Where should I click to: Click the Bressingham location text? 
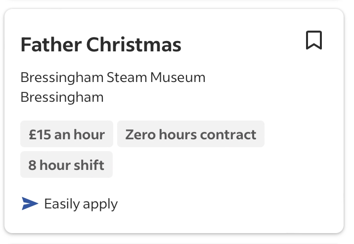[x=62, y=97]
